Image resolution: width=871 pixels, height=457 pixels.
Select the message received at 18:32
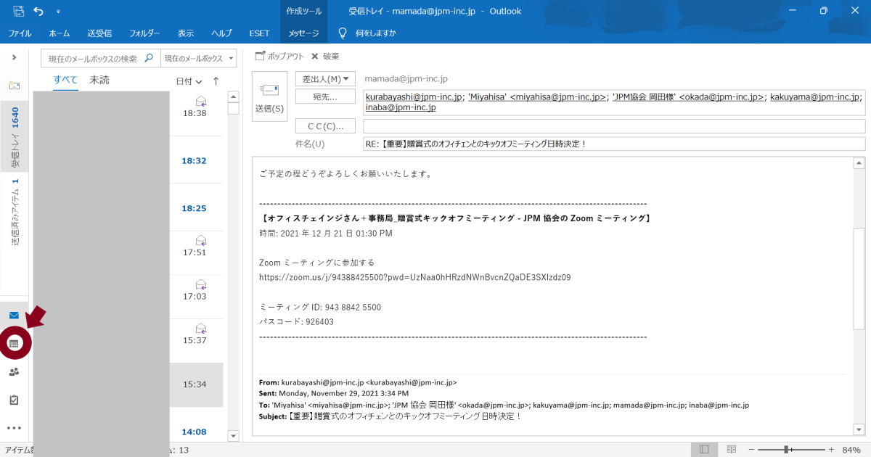(x=195, y=160)
